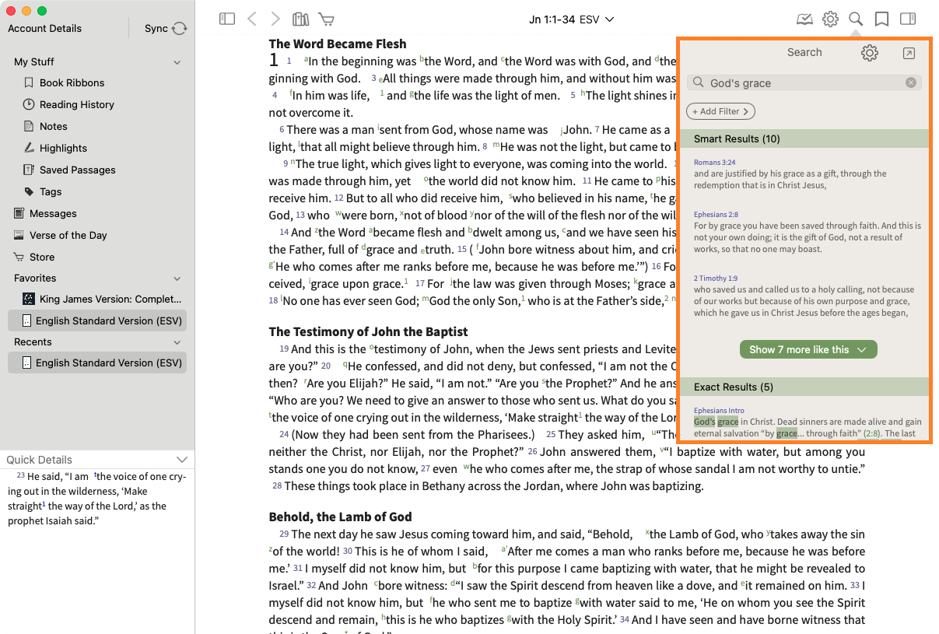The image size is (939, 634).
Task: Open the search settings gear icon
Action: coord(869,53)
